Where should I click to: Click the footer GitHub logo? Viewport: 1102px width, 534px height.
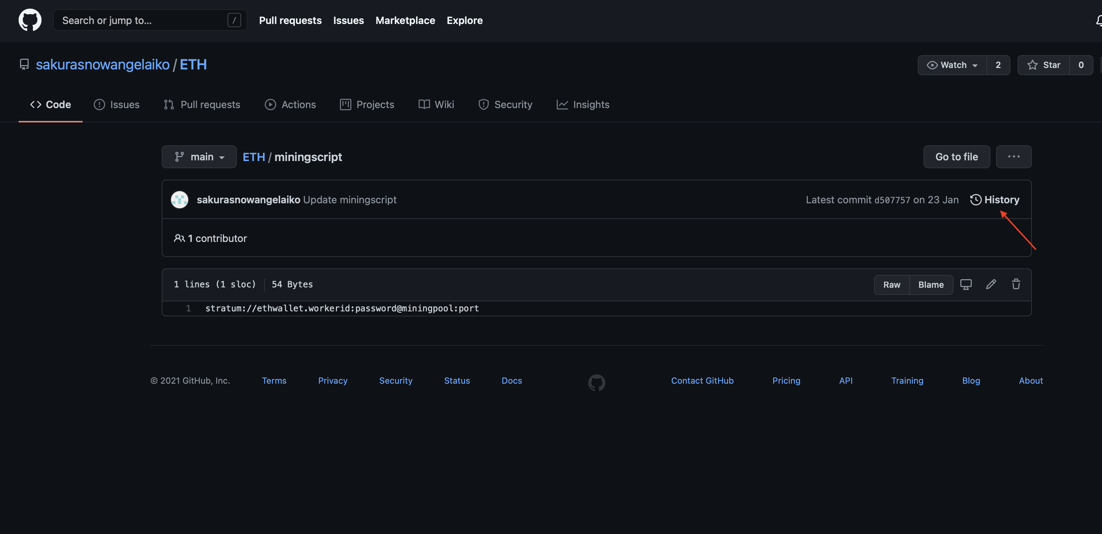596,383
